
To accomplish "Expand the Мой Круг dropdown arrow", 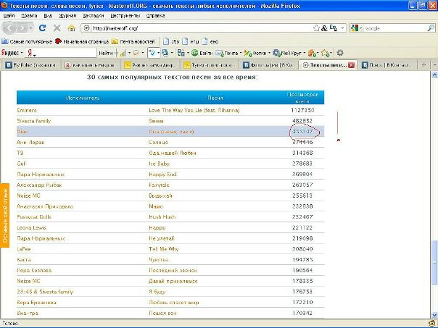I will 304,53.
